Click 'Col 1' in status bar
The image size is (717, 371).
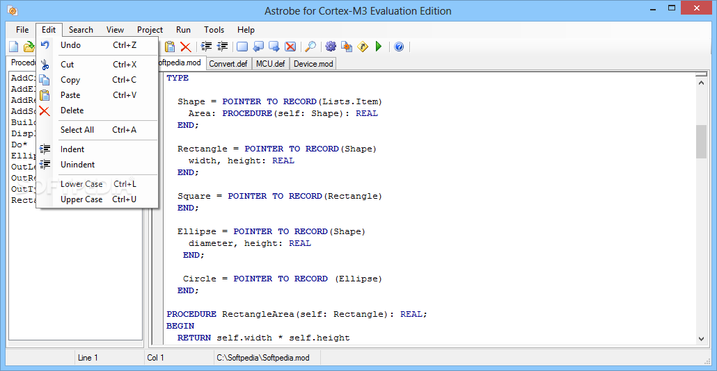point(155,358)
